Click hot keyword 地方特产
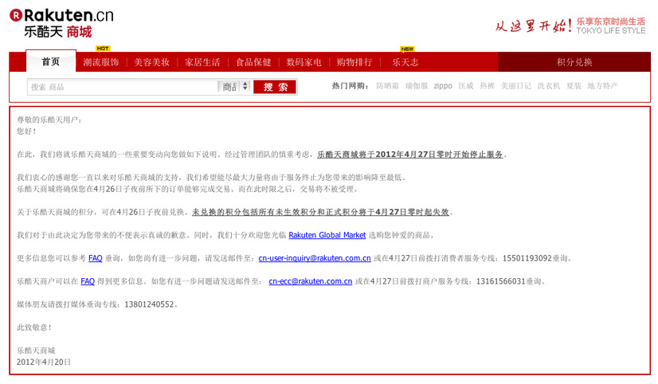658x384 pixels. point(602,86)
